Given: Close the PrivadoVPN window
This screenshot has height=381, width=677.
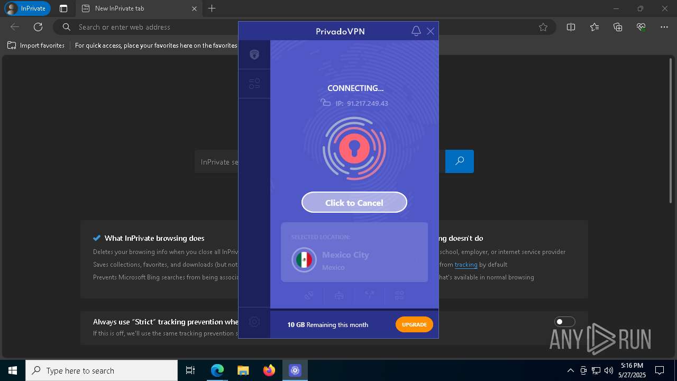Looking at the screenshot, I should pyautogui.click(x=431, y=31).
